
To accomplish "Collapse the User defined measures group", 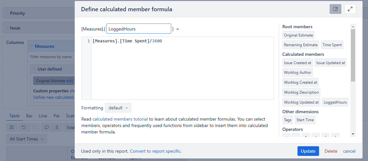I will [x=50, y=69].
